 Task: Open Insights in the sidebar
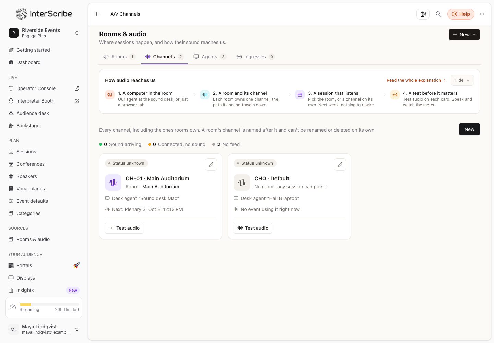tap(44, 290)
